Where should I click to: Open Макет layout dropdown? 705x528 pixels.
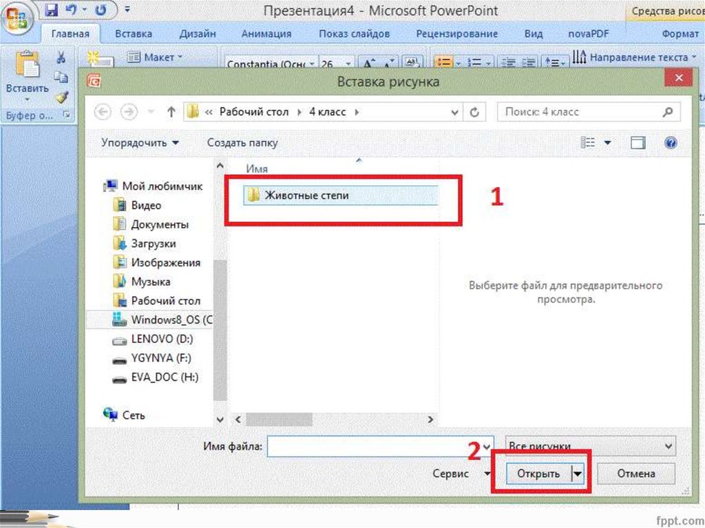pos(156,57)
